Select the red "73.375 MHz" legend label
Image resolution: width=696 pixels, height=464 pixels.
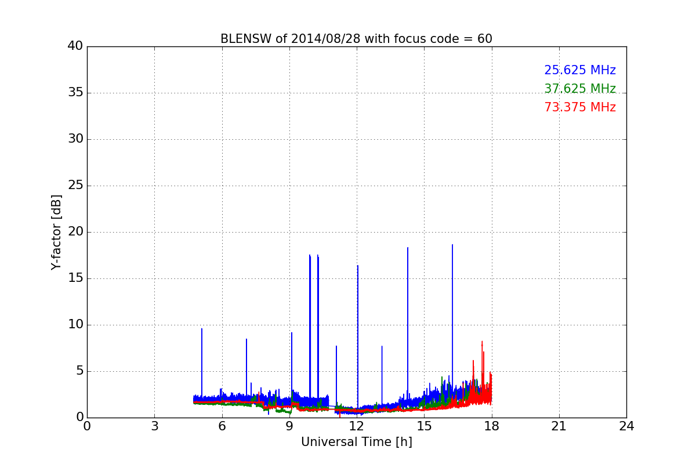(x=580, y=107)
